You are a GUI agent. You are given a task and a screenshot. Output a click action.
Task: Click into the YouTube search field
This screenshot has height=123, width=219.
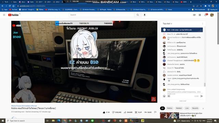(x=102, y=15)
